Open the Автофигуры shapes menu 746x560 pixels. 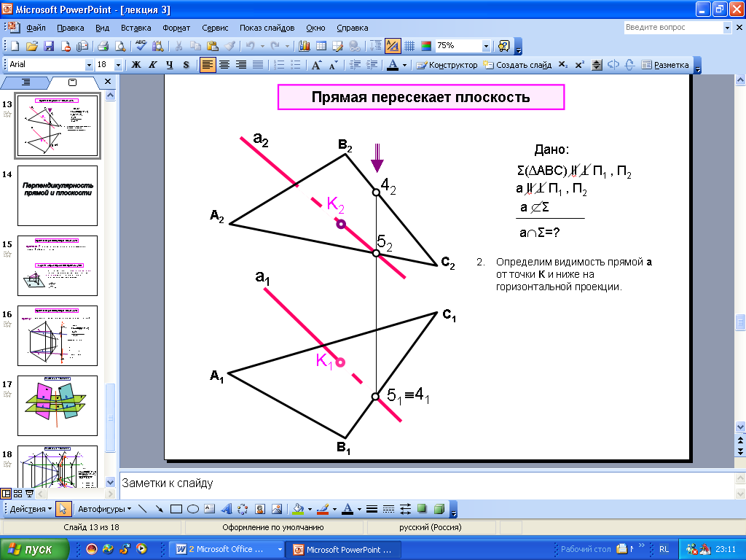[x=104, y=509]
